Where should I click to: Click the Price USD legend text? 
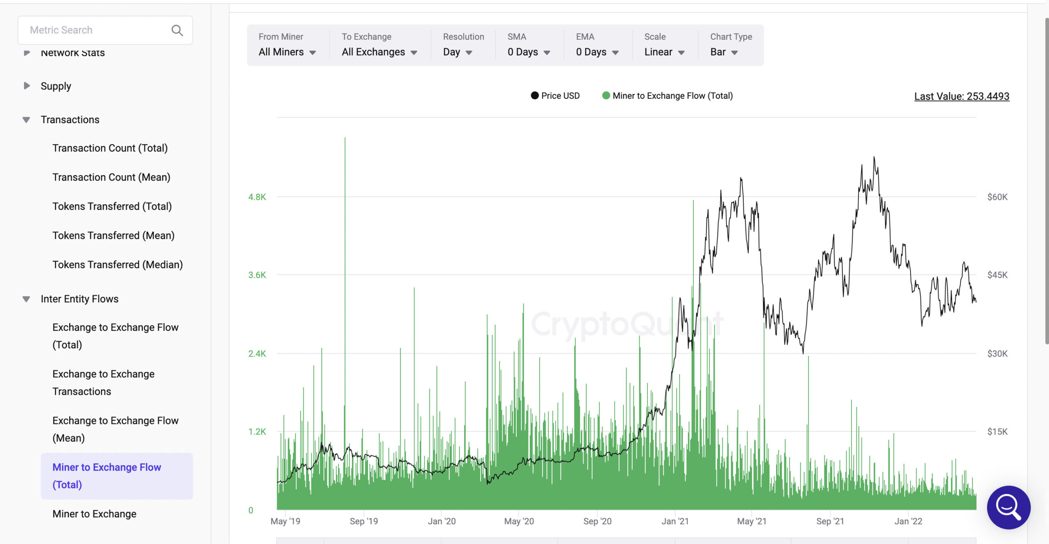click(560, 95)
